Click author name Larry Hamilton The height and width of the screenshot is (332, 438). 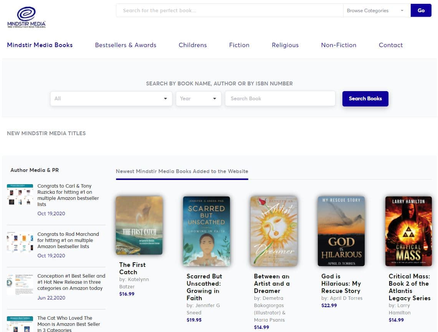(400, 309)
